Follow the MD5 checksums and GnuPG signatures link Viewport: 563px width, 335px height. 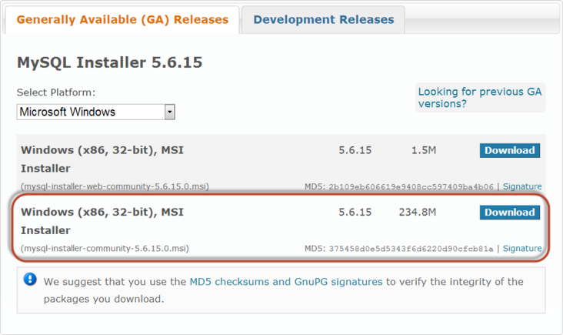tap(285, 282)
